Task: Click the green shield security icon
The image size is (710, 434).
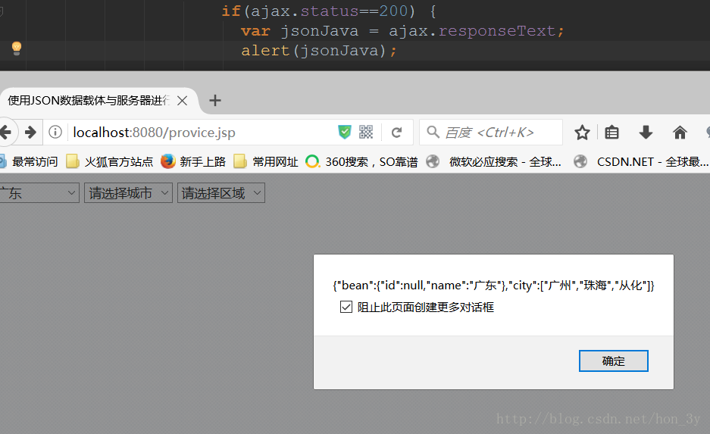Action: (x=345, y=133)
